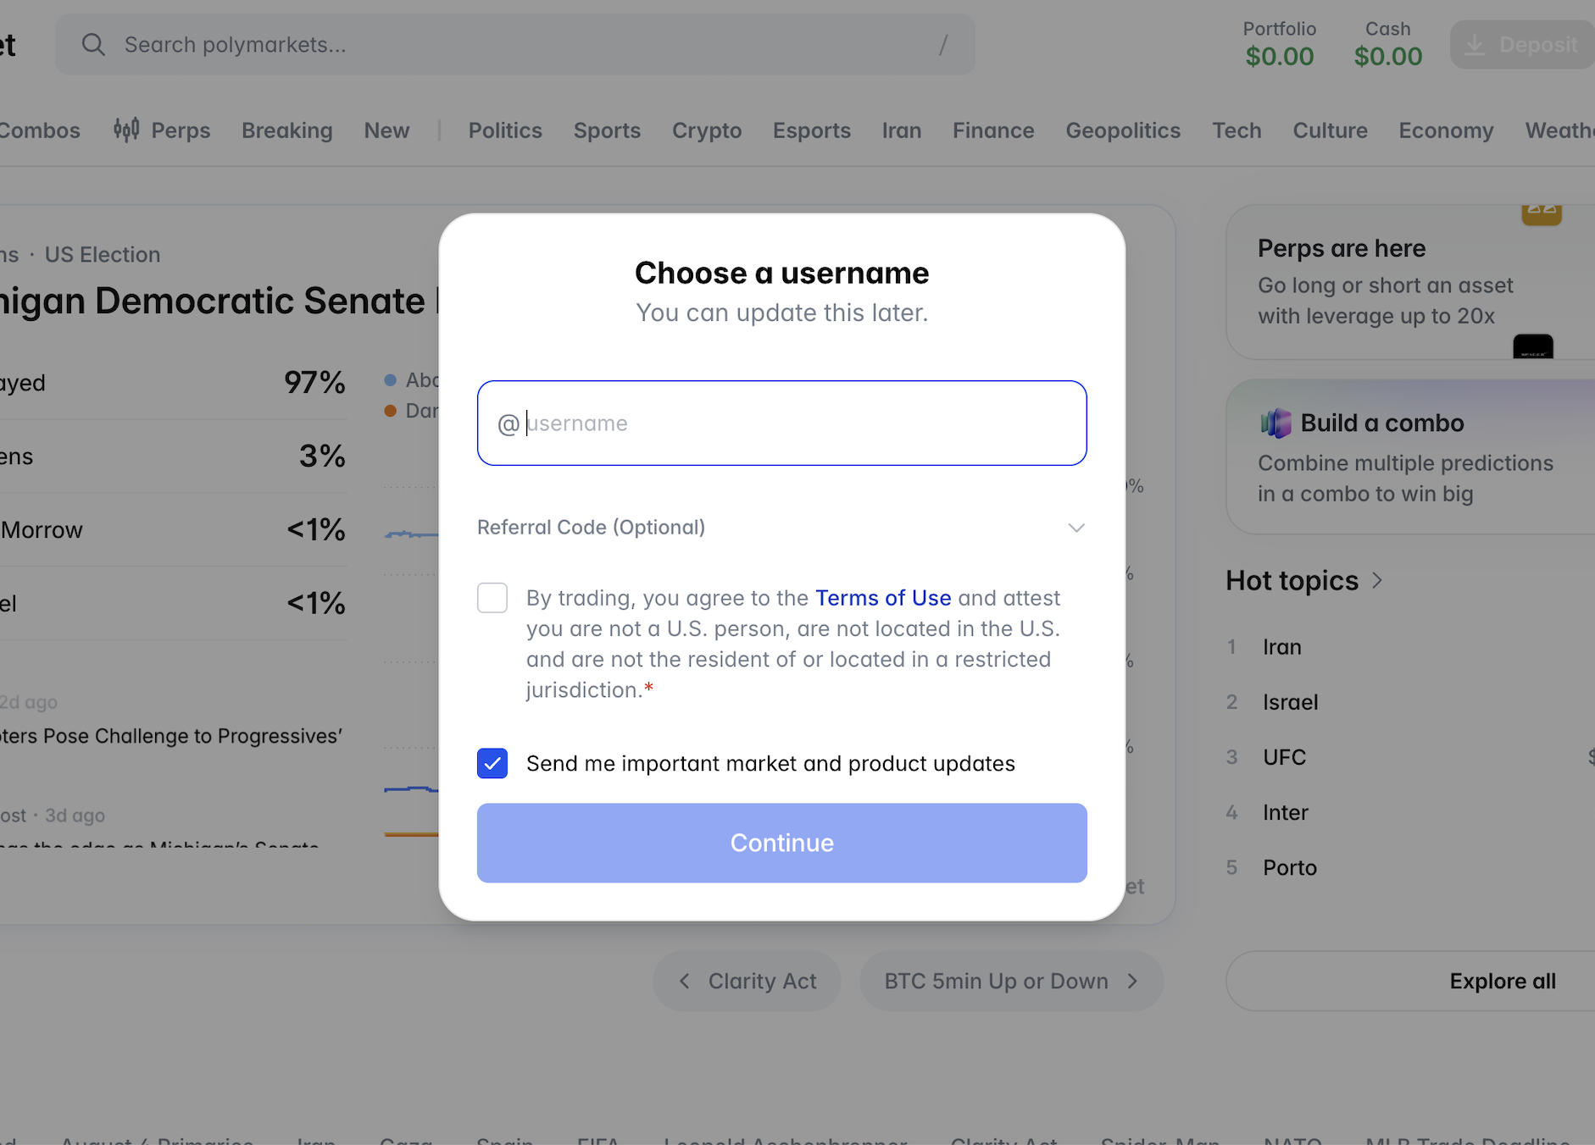Open the Perps nav tab
1595x1145 pixels.
(x=162, y=130)
